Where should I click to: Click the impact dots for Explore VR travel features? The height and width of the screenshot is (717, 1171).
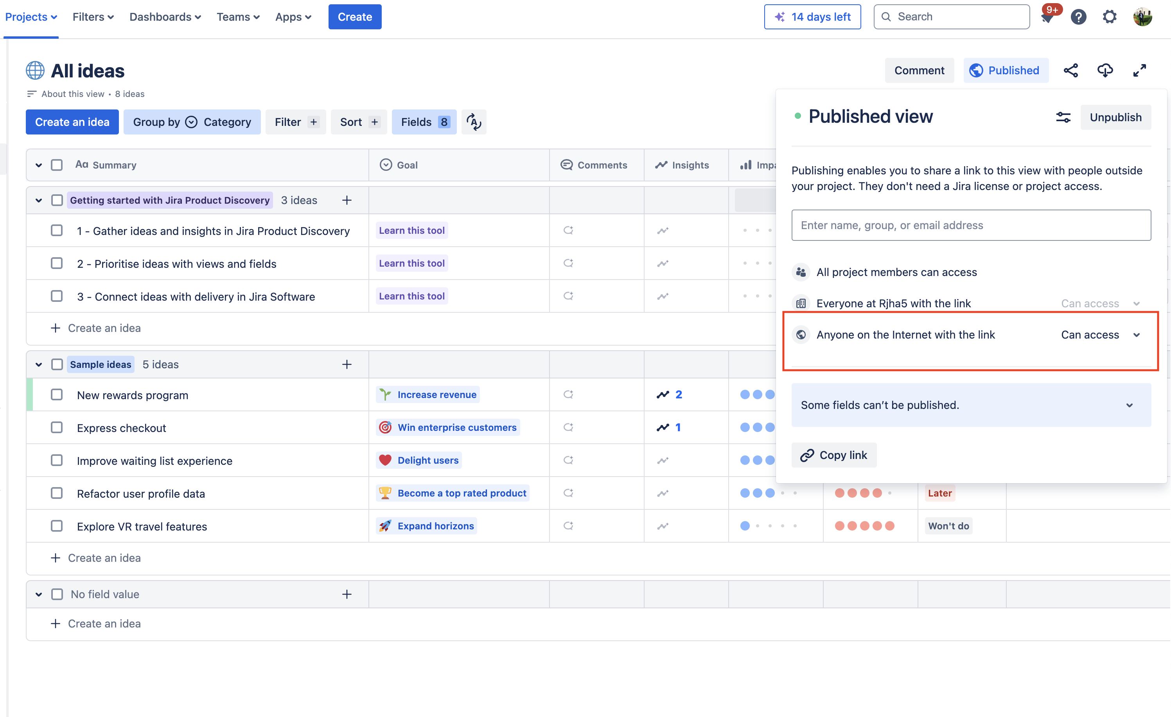[769, 526]
